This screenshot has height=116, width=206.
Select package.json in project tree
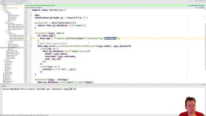pyautogui.click(x=7, y=80)
